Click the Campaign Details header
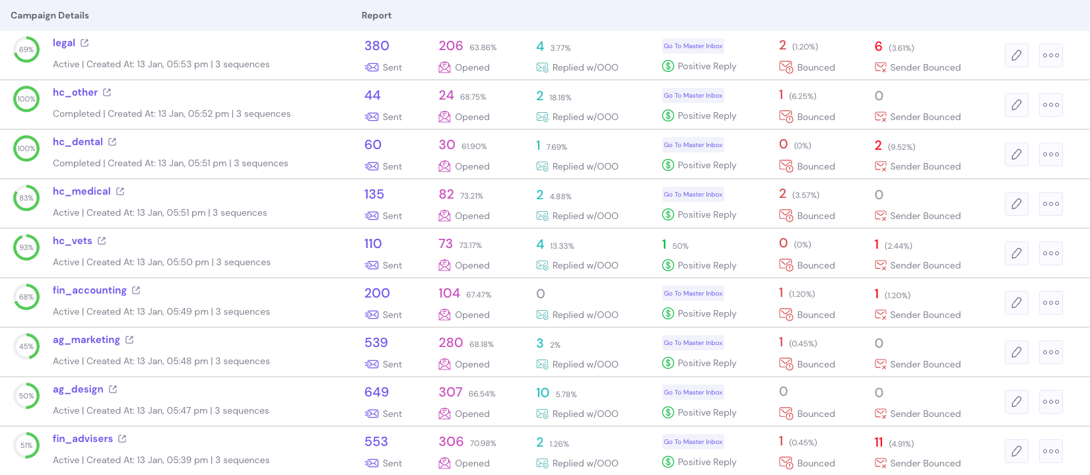The width and height of the screenshot is (1090, 475). [50, 15]
